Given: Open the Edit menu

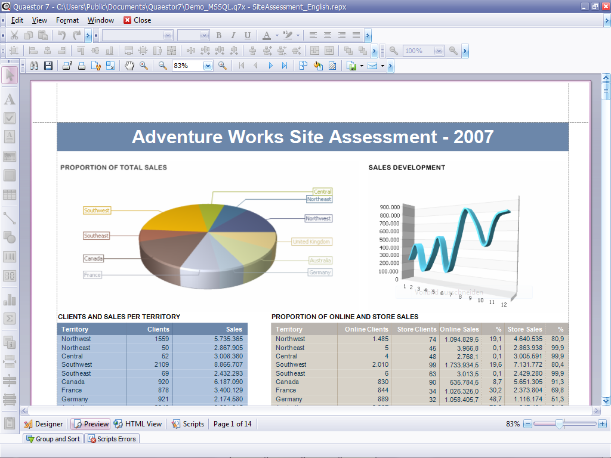Looking at the screenshot, I should 17,20.
